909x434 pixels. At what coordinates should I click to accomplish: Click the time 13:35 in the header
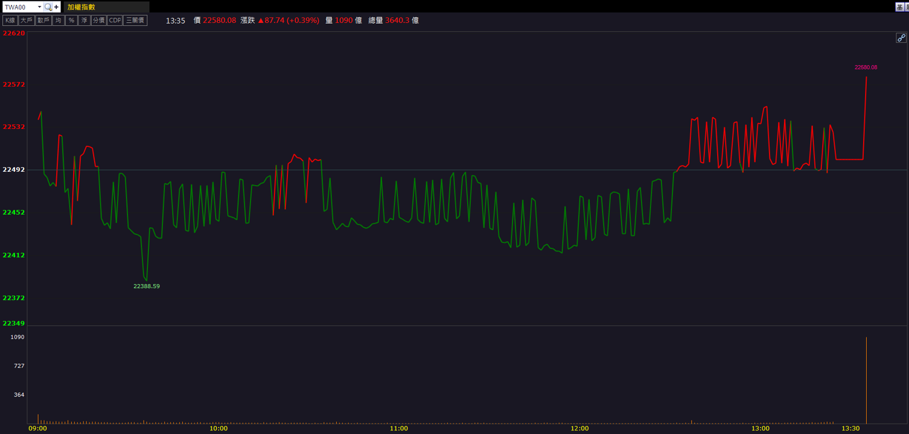click(176, 20)
